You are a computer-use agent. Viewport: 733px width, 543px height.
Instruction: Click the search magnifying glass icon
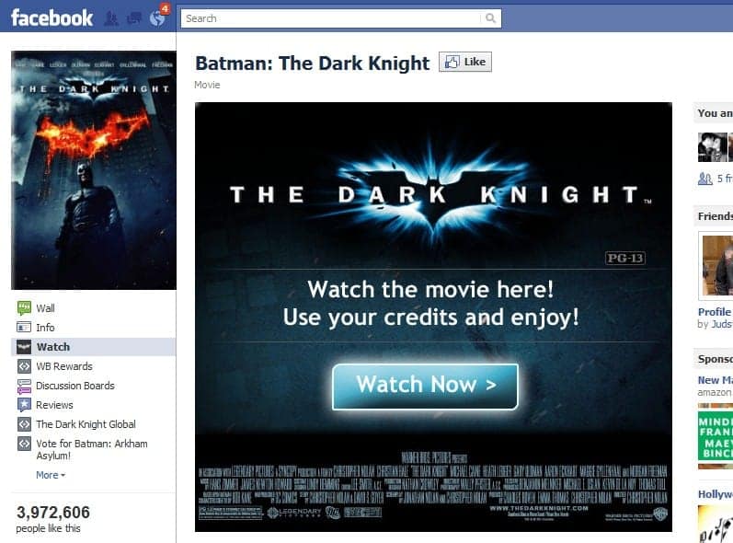(490, 18)
